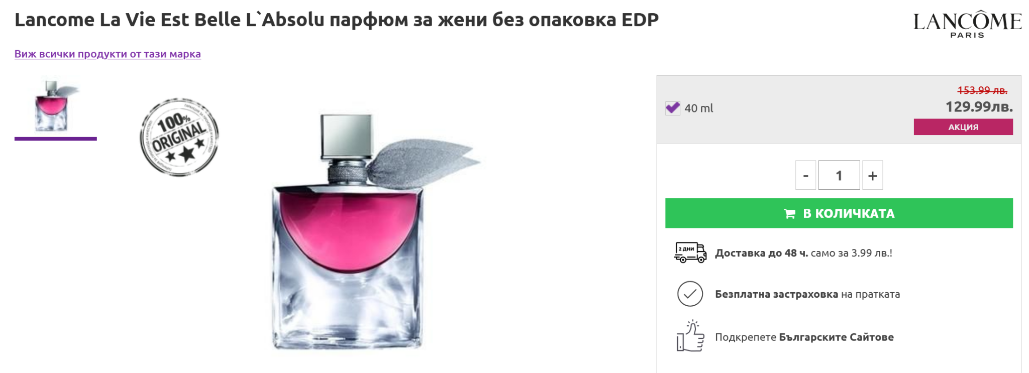This screenshot has height=373, width=1029.
Task: Select the small perfume bottle thumbnail
Action: tap(56, 106)
